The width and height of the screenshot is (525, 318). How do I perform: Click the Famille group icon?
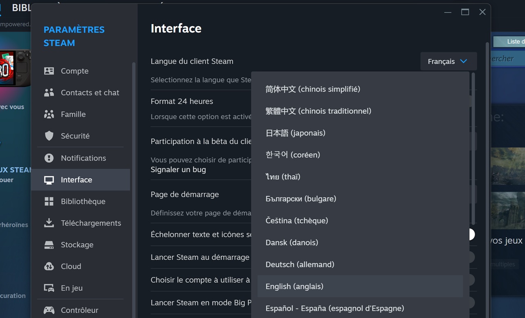49,114
